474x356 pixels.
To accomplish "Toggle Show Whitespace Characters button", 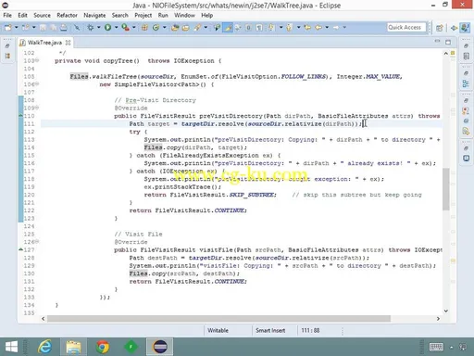I will [x=259, y=28].
